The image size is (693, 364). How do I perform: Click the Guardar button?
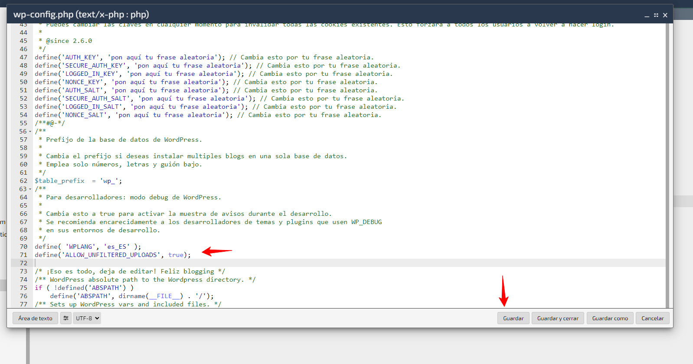click(513, 318)
